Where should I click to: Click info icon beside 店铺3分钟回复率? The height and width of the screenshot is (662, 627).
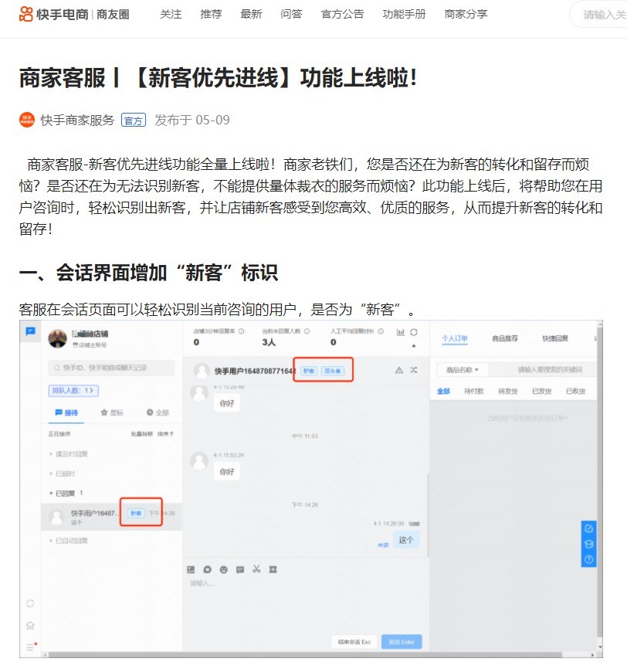coord(242,331)
